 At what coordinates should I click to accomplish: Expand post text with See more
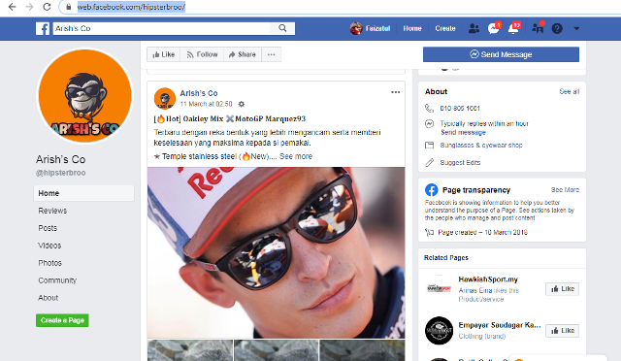296,156
